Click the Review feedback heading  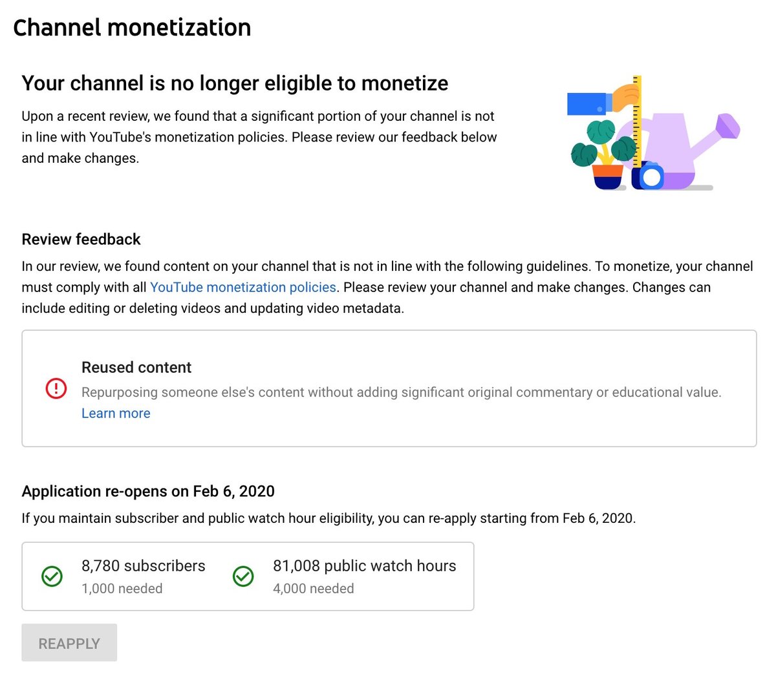point(81,239)
